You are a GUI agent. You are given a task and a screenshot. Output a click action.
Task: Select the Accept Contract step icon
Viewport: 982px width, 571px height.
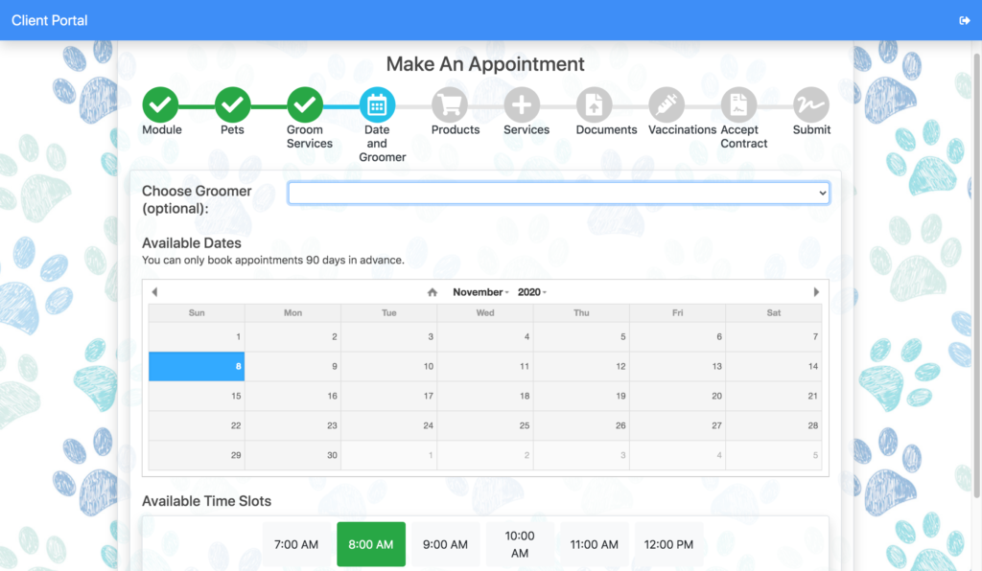click(739, 104)
